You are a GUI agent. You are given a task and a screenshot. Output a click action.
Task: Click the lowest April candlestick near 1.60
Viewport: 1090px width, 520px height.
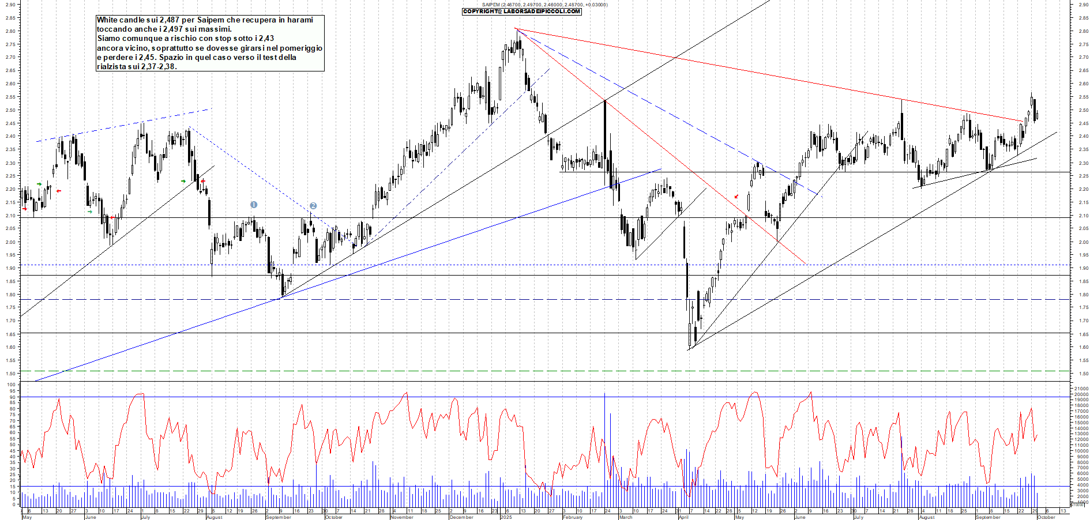coord(690,336)
